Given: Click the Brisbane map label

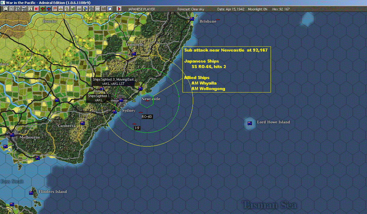Looking at the screenshot, I should 208,21.
